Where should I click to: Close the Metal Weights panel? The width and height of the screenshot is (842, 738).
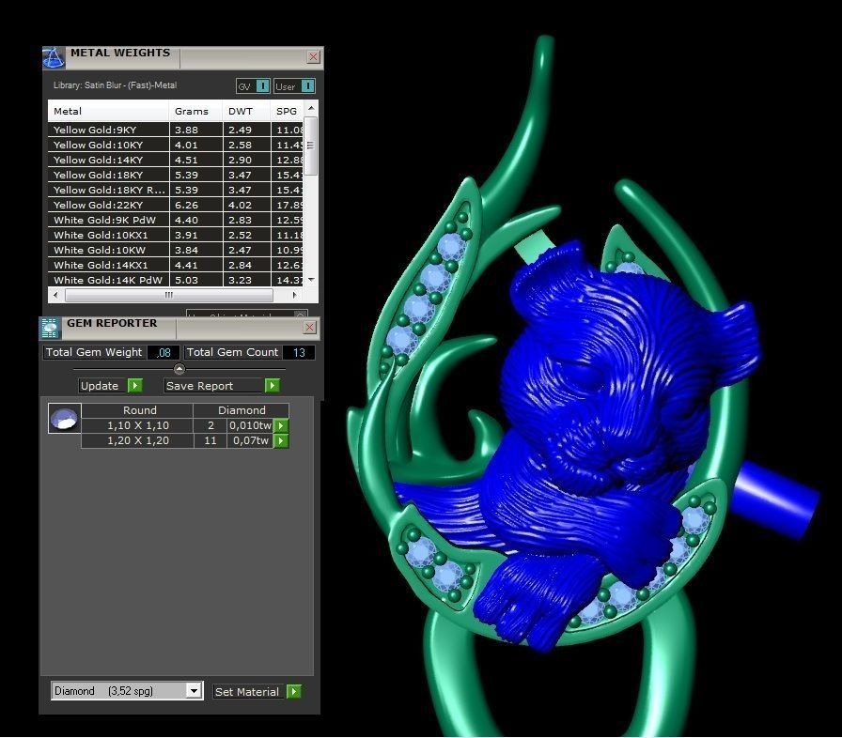pos(314,57)
